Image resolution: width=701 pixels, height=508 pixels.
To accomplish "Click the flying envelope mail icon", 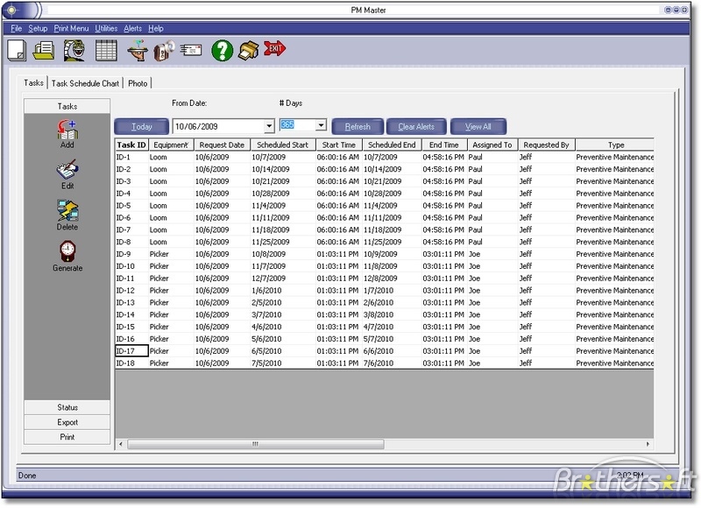I will (x=191, y=50).
